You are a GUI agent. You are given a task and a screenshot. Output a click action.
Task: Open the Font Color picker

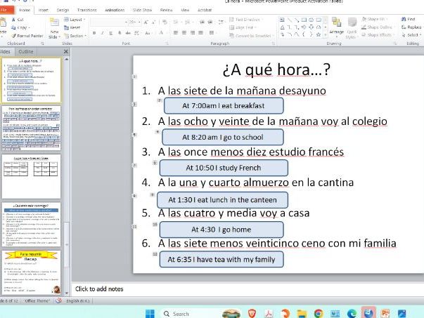[x=162, y=33]
